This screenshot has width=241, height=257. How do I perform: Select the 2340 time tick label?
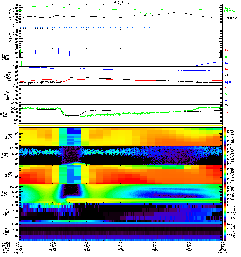189,250
